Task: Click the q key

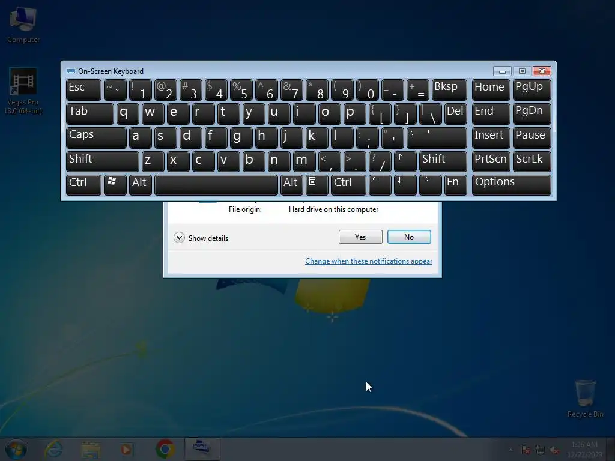Action: tap(127, 113)
